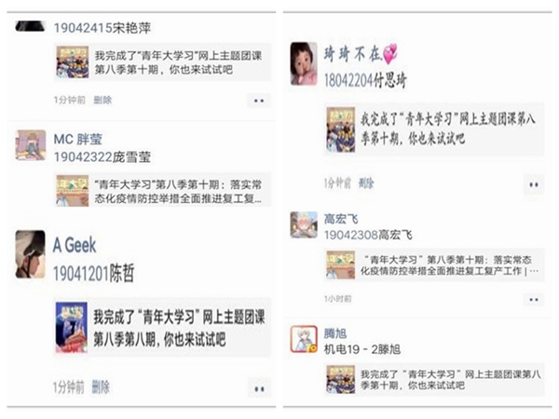The height and width of the screenshot is (419, 559).
Task: Open 腾旭's profile avatar
Action: [x=304, y=339]
